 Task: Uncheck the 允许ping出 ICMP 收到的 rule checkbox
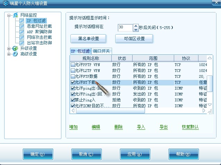point(73,88)
